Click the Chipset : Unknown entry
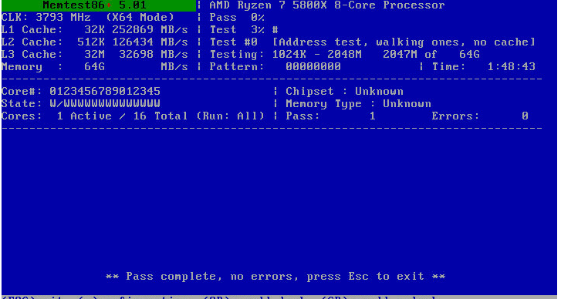Screen dimensions: 561x299 [344, 92]
